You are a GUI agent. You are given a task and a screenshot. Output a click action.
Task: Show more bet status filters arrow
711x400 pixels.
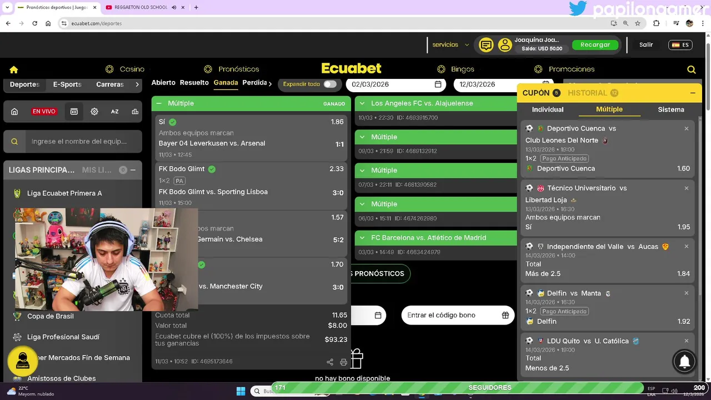click(271, 83)
